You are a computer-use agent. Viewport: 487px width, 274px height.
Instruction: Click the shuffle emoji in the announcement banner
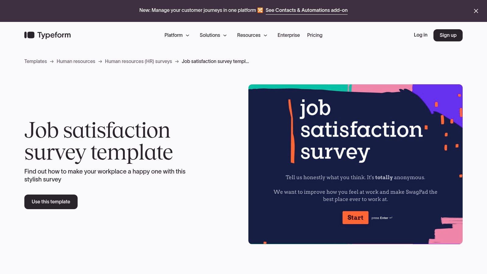[x=260, y=10]
